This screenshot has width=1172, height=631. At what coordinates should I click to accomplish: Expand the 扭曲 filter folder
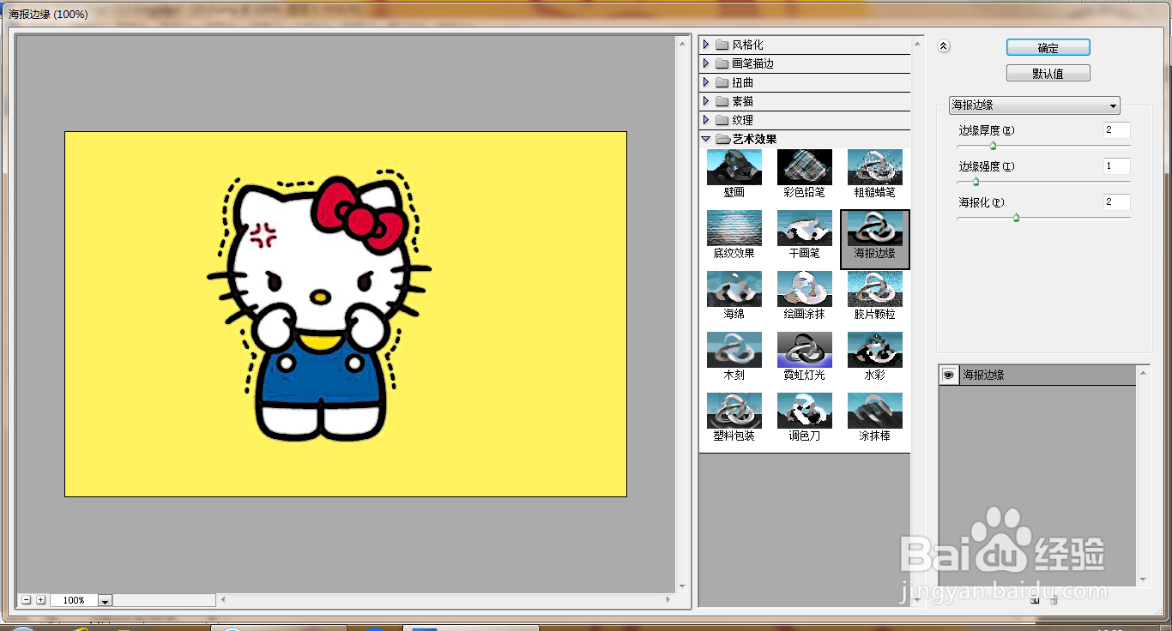[x=706, y=82]
